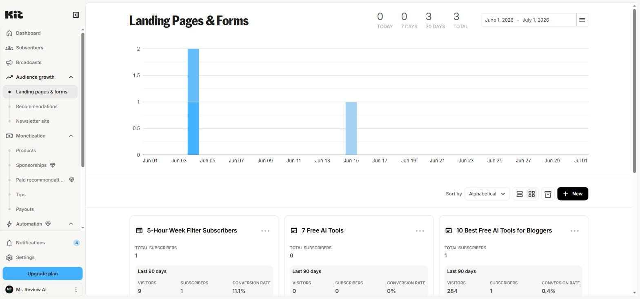Open options for 5-Hour Week Filter Subscribers card
This screenshot has height=299, width=640.
[x=265, y=231]
